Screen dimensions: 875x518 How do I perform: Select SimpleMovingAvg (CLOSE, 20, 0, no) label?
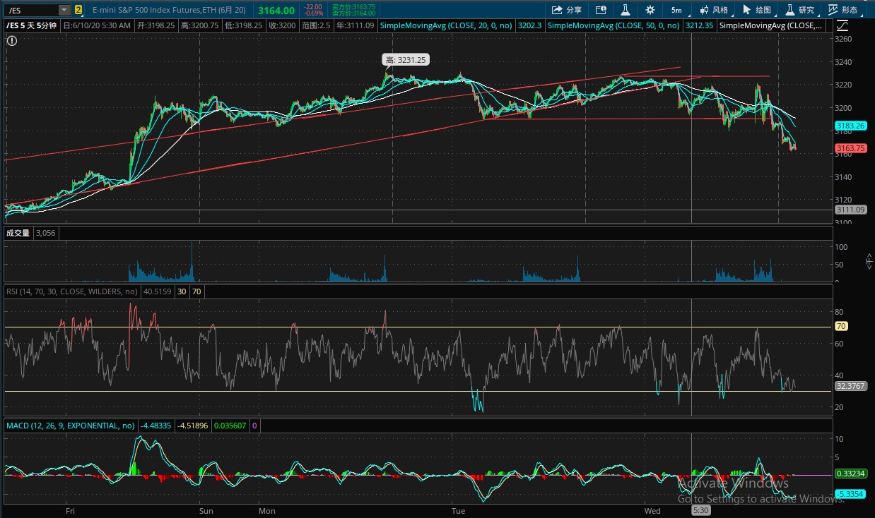click(x=446, y=25)
